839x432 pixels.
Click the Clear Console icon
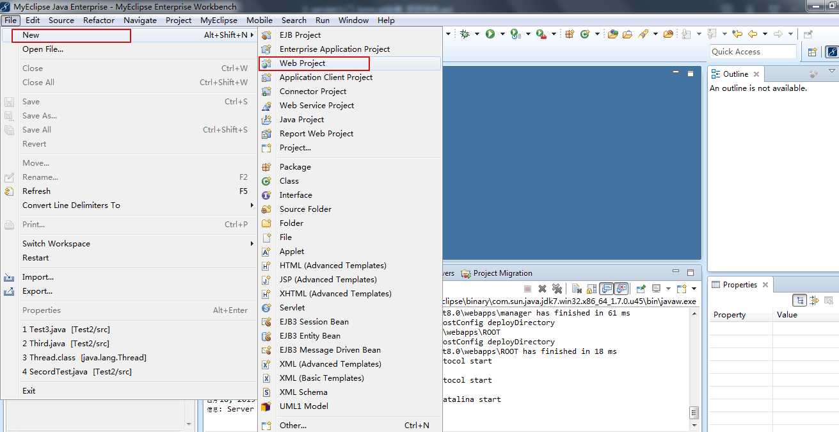[x=576, y=289]
